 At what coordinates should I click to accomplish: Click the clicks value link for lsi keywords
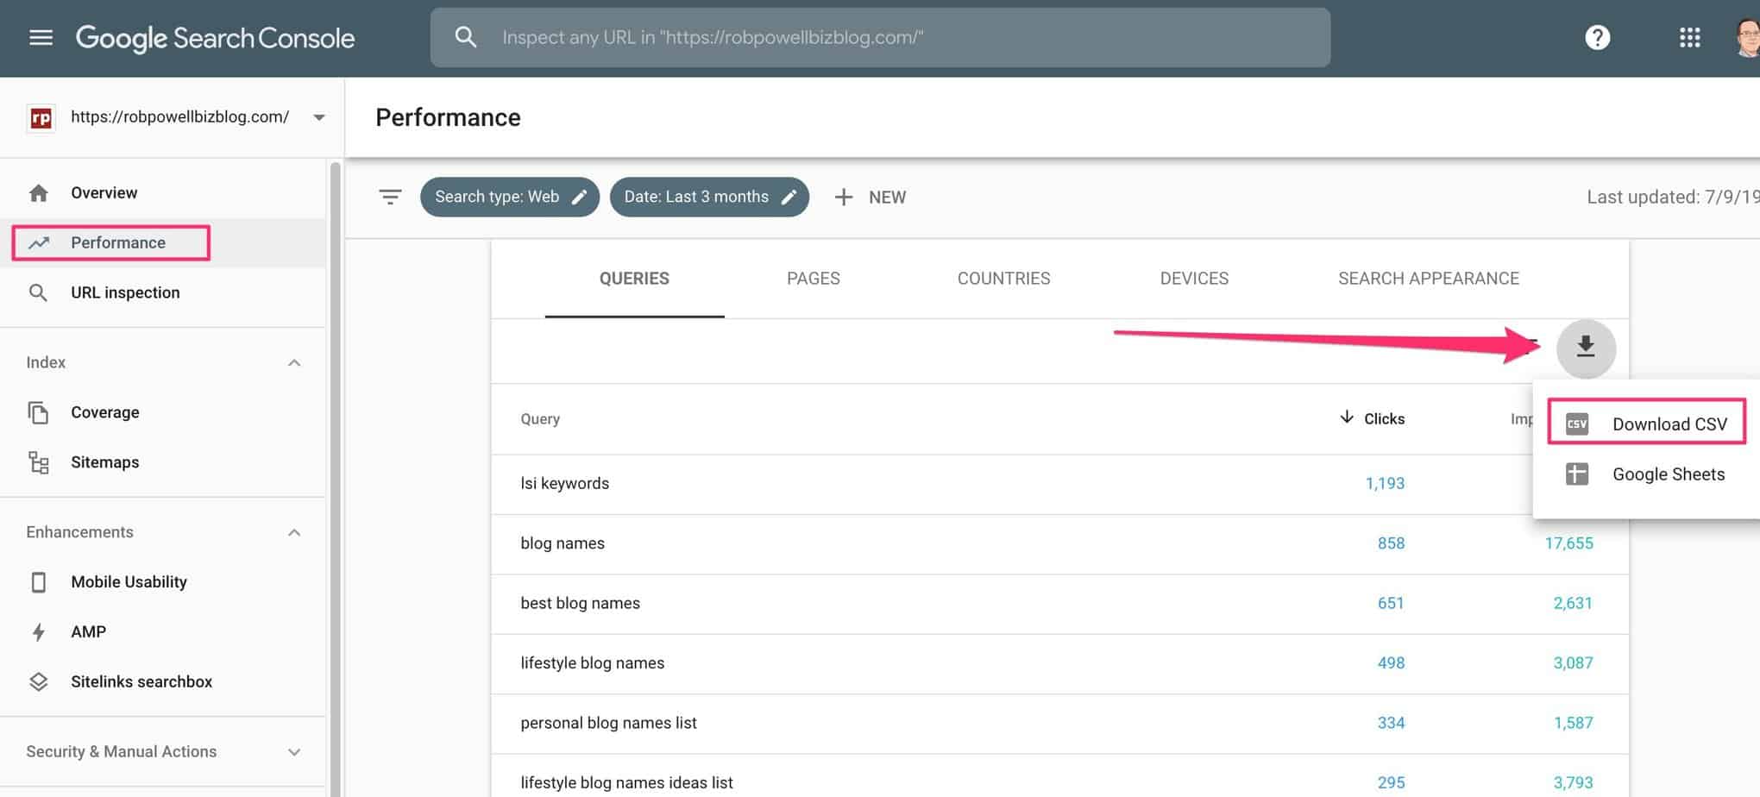(x=1385, y=483)
